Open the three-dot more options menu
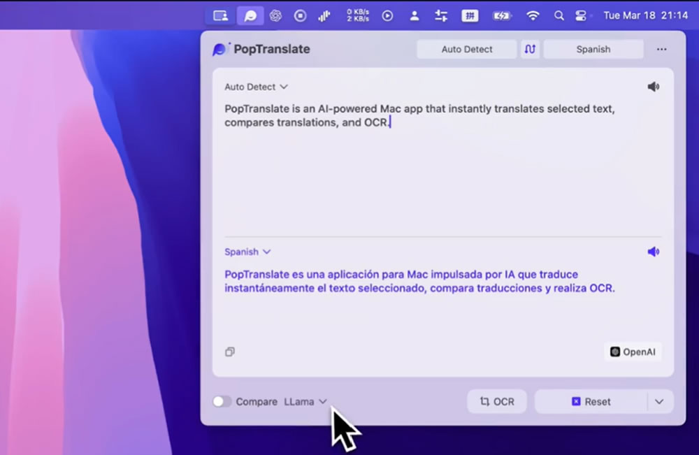Screen dimensions: 699x455 pyautogui.click(x=661, y=49)
